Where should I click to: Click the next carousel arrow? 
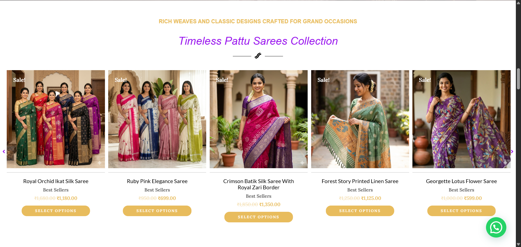click(x=512, y=151)
